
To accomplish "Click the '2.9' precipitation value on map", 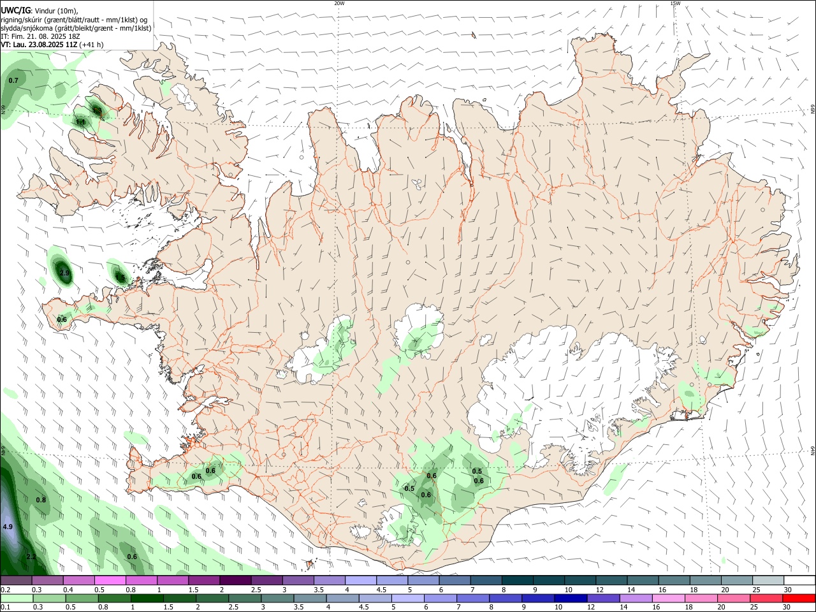I will (x=64, y=273).
